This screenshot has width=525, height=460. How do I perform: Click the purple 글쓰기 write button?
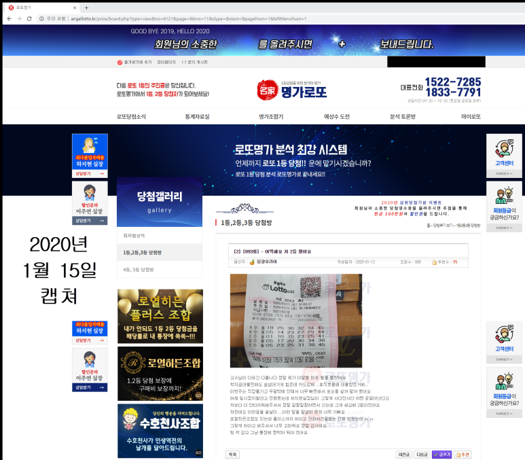442,455
